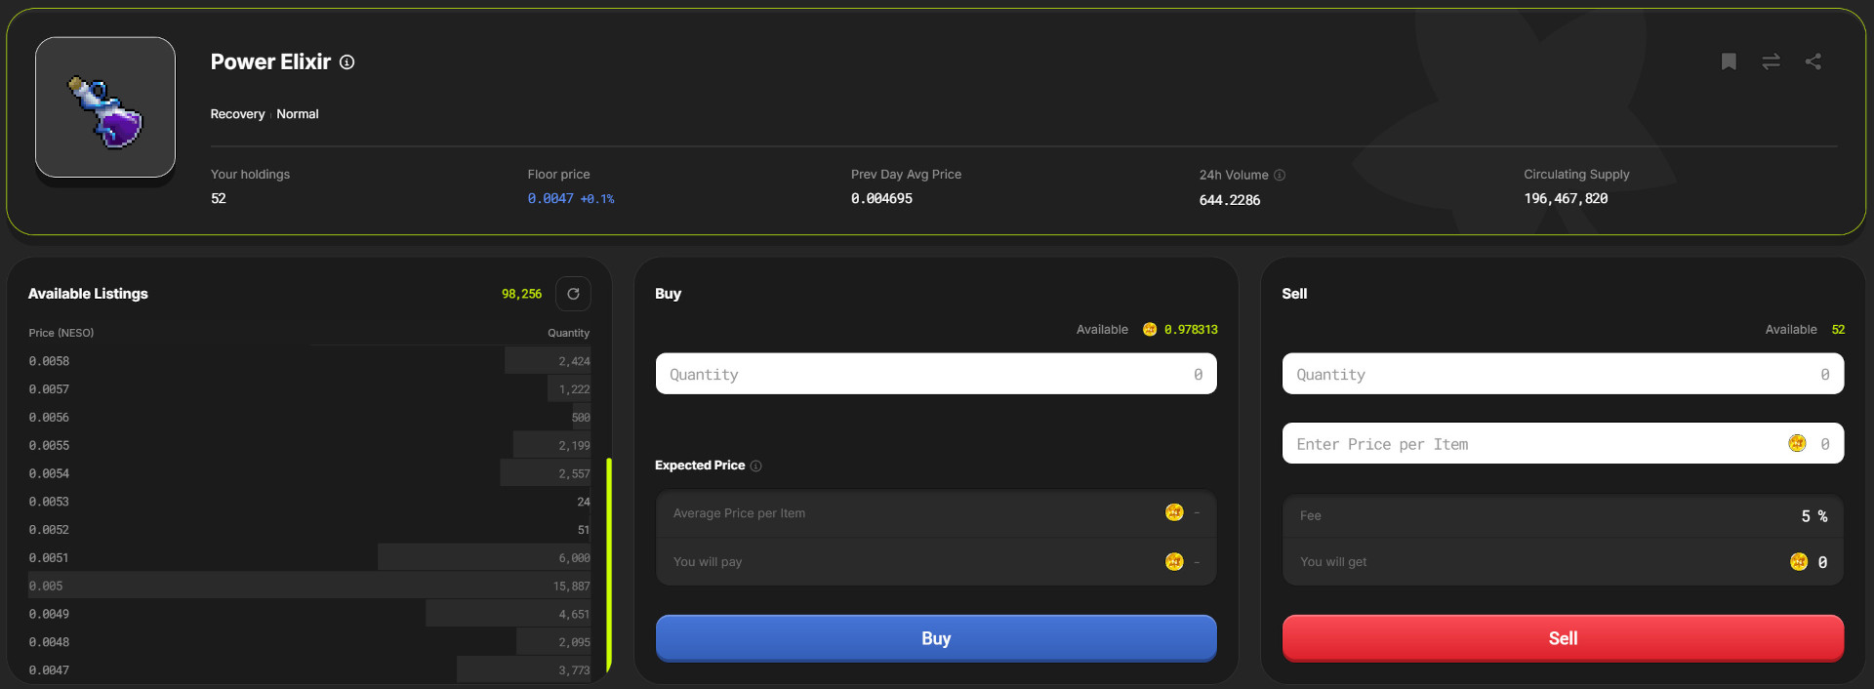Click the floor price 0.0047 value
This screenshot has width=1874, height=689.
click(550, 199)
